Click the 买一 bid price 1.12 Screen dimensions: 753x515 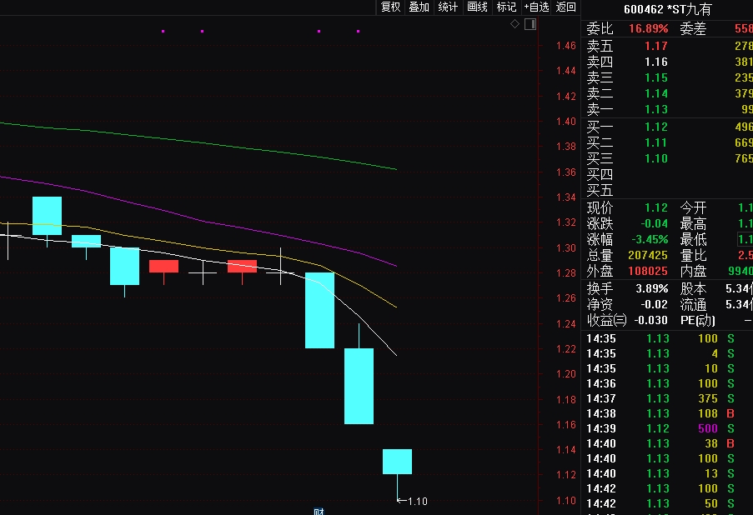(x=656, y=127)
